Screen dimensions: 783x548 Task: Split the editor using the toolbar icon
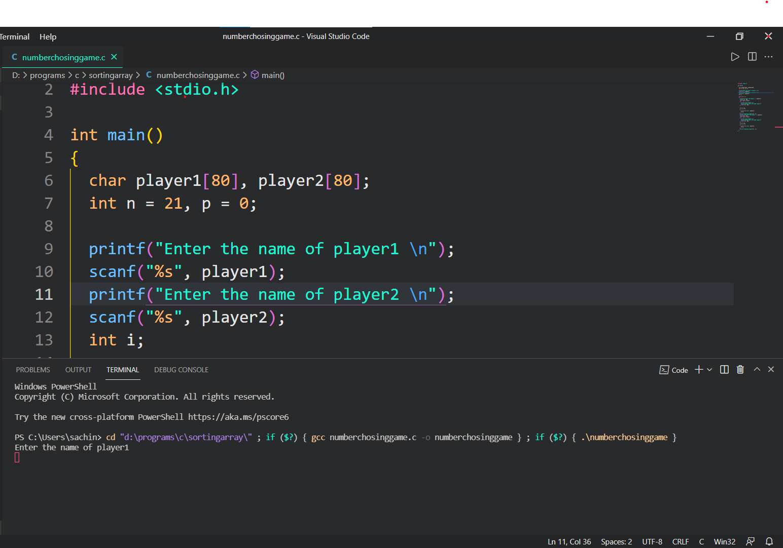[x=752, y=57]
